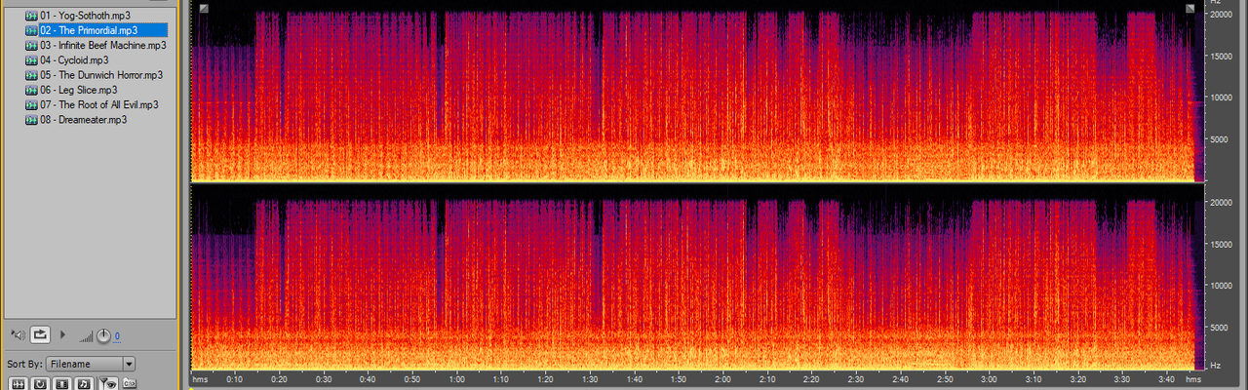
Task: Click the blue preview volume value 0
Action: (x=117, y=336)
